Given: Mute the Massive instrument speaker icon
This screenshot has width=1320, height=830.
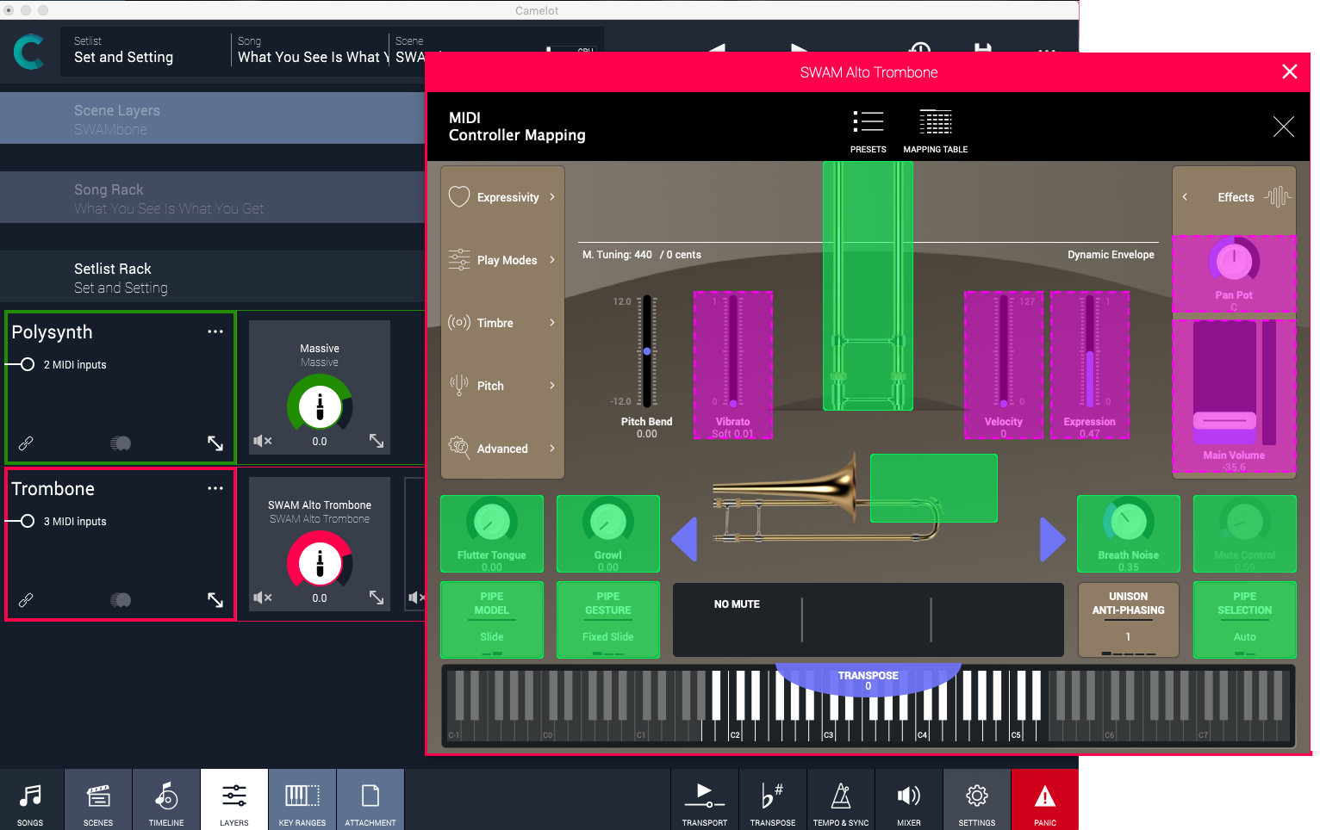Looking at the screenshot, I should [x=262, y=441].
